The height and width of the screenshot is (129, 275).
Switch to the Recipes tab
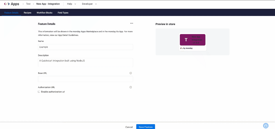click(x=28, y=13)
